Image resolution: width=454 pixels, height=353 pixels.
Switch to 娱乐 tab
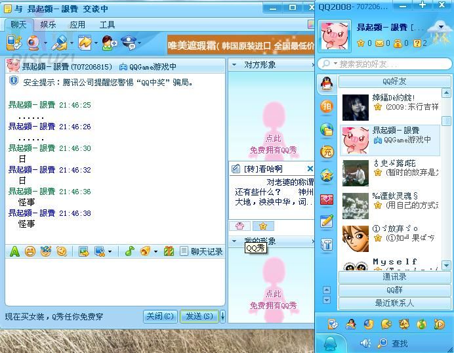tap(48, 25)
